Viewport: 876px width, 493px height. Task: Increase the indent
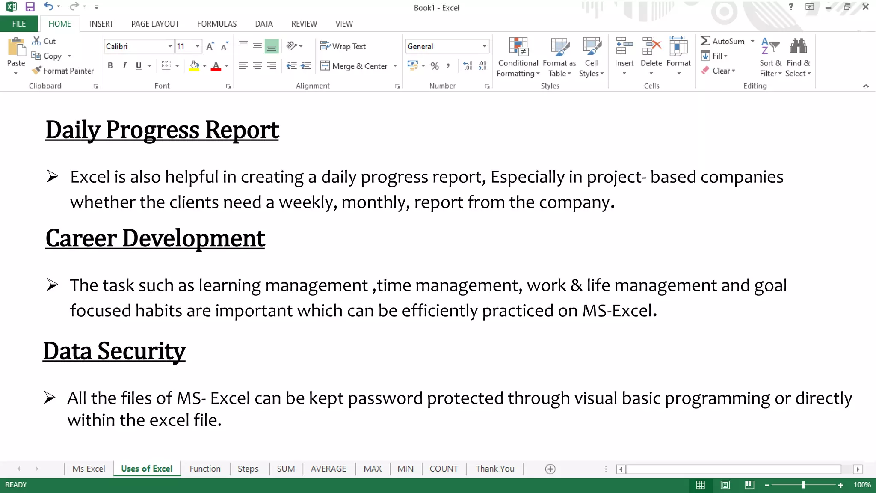(306, 66)
